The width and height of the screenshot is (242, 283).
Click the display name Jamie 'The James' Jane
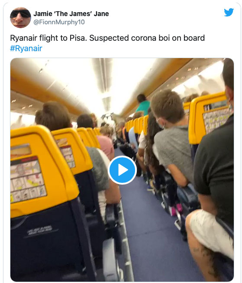pos(71,14)
